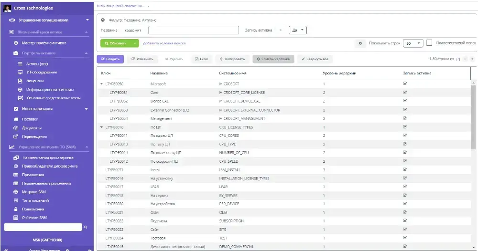This screenshot has height=251, width=478.
Task: Click the Поставки truck icon
Action: (16, 119)
